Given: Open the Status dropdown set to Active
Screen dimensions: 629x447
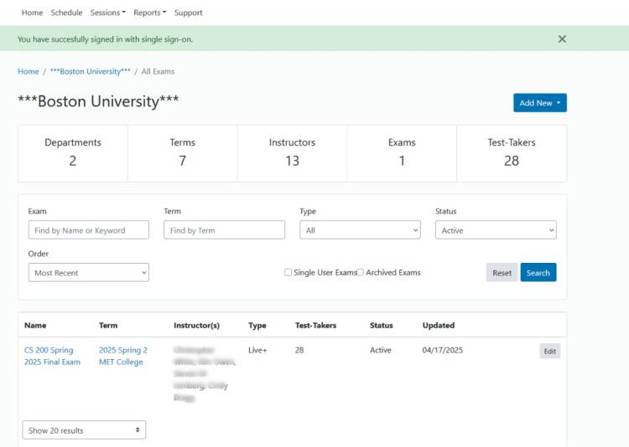Looking at the screenshot, I should point(495,230).
